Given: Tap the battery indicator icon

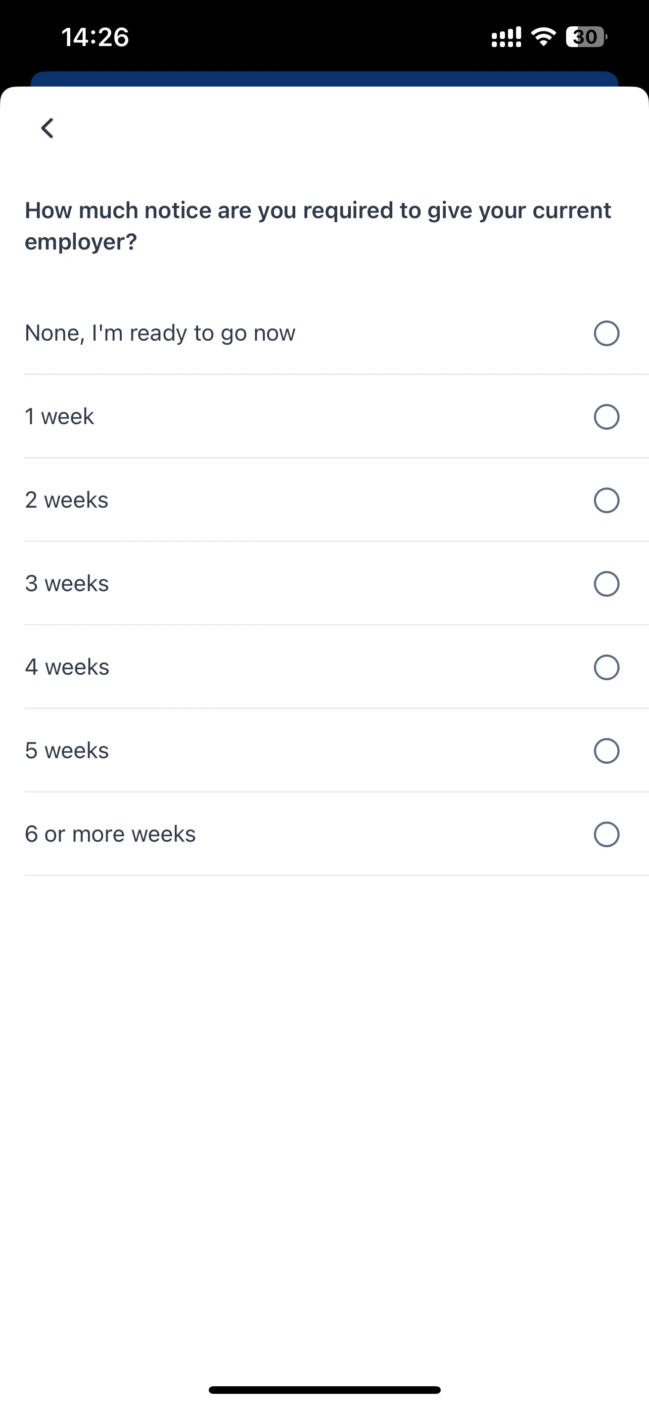Looking at the screenshot, I should pyautogui.click(x=586, y=36).
